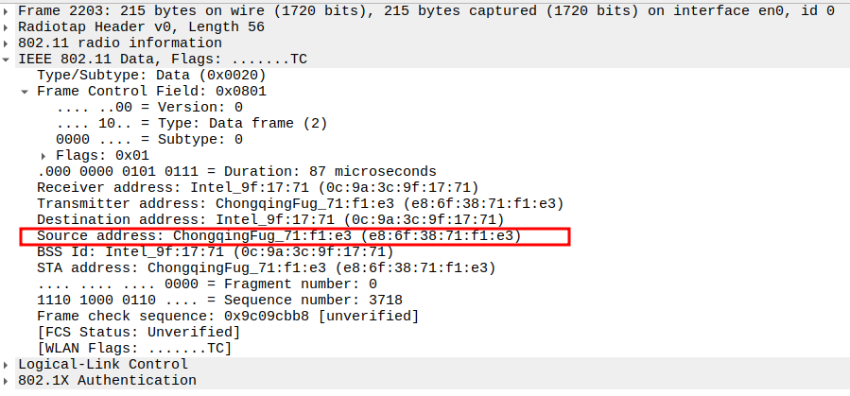Expand the Flags: 0x01 subtree
Viewport: 850px width, 396px height.
click(x=43, y=155)
